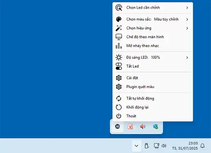Click the red V tray icon
Screen dimensions: 211x153
pyautogui.click(x=130, y=126)
